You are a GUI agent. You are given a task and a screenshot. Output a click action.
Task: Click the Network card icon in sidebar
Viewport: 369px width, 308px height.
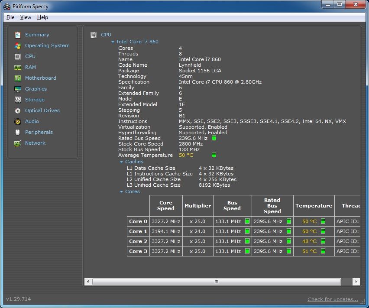pyautogui.click(x=18, y=143)
